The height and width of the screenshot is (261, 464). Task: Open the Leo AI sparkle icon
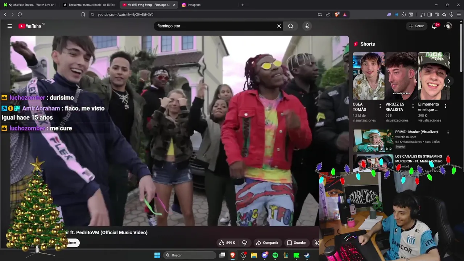point(444,14)
